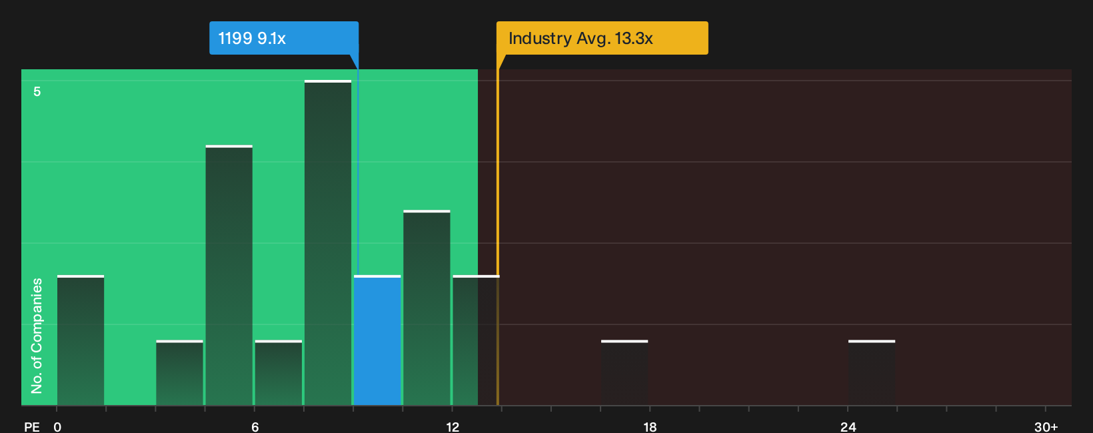
Task: Click the '24' axis label
Action: (848, 426)
